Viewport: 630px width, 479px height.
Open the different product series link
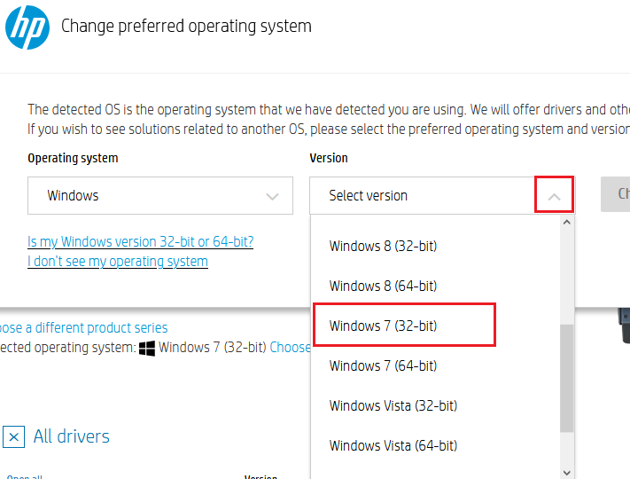click(83, 327)
